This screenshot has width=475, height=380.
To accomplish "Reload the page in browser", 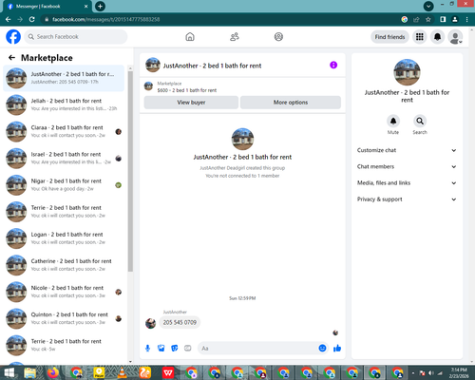I will tap(31, 19).
